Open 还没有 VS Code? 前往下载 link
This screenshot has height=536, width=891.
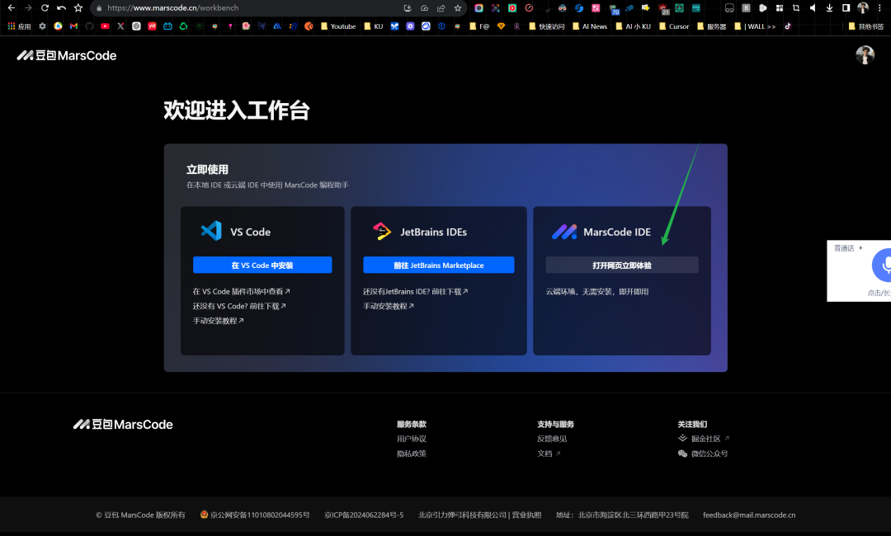[x=238, y=306]
